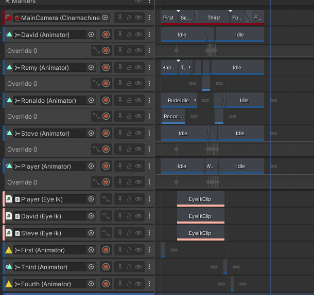
Task: Open options menu for MainCamera track
Action: 149,17
